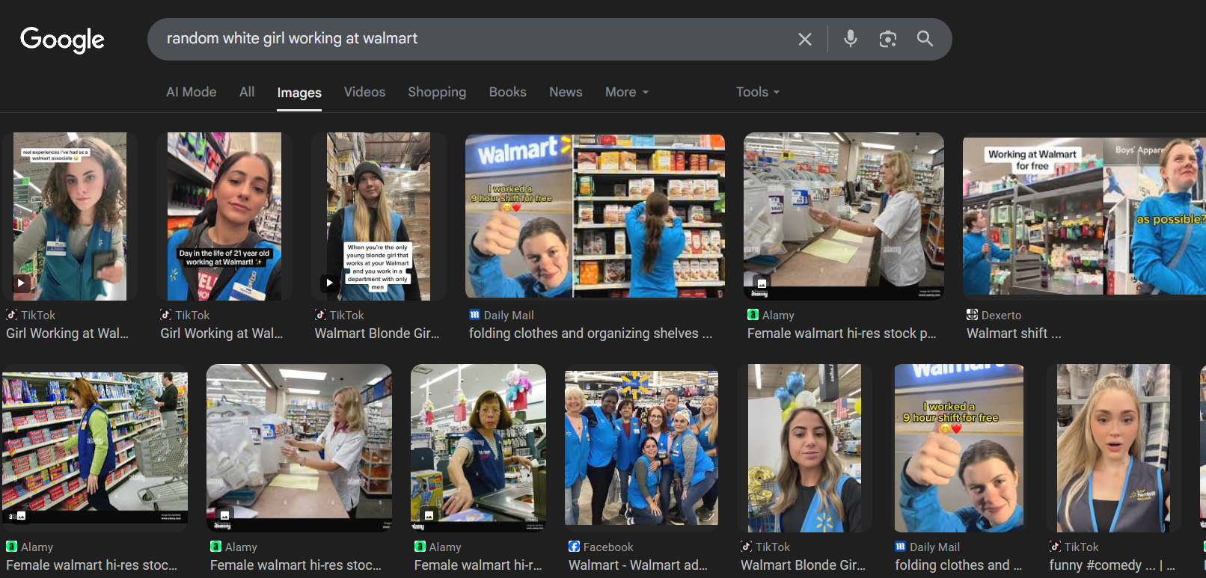Click the Alamy favicon above top-row 'Female walmart hi-res stock p...'
1206x578 pixels.
point(753,315)
